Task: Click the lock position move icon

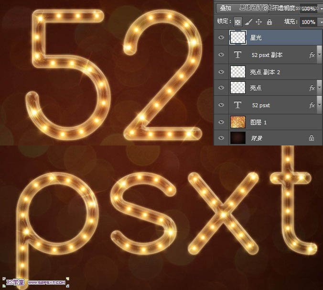Action: pos(258,22)
